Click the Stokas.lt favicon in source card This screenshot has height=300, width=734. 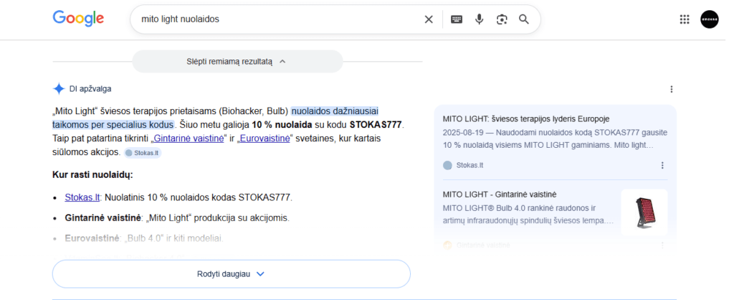point(447,165)
